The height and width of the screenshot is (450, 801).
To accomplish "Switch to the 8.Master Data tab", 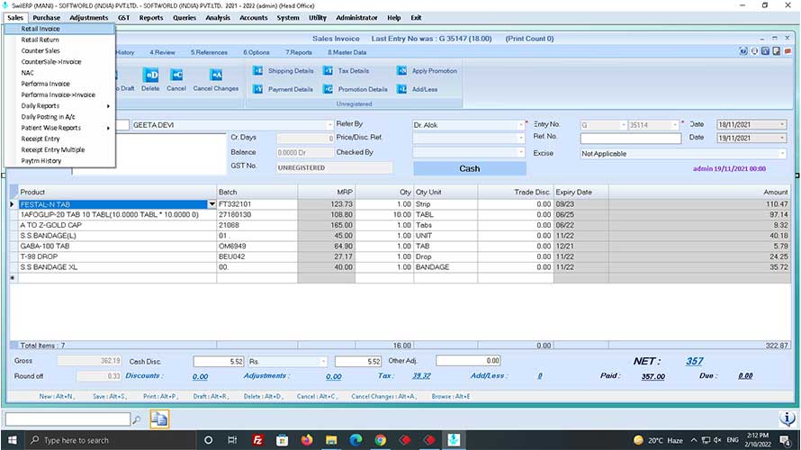I will [345, 52].
